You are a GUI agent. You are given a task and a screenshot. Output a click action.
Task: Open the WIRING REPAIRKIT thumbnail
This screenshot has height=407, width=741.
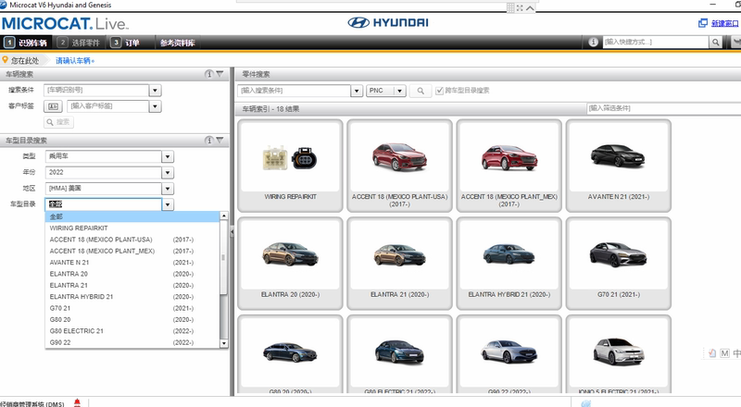point(290,166)
